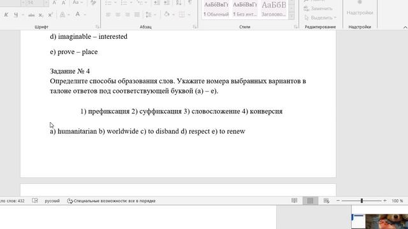Open the Выделить dropdown
Viewport: 408px width, 229px height.
(320, 18)
